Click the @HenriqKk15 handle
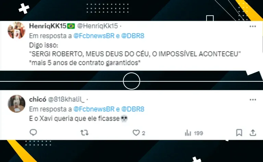 (x=98, y=26)
